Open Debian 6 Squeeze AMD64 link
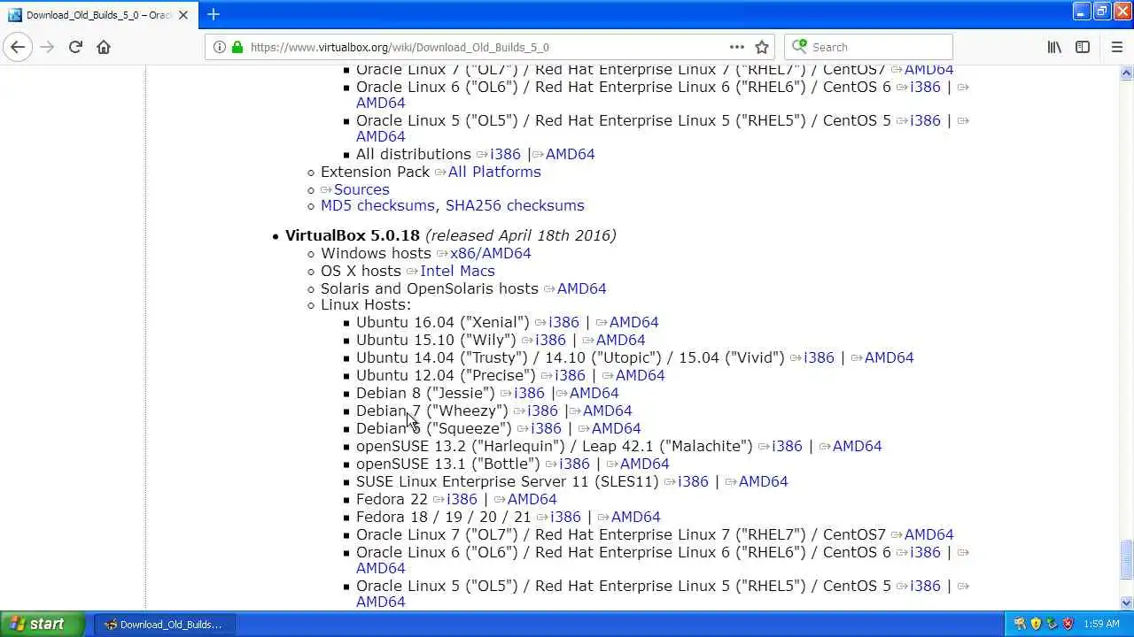 tap(616, 428)
